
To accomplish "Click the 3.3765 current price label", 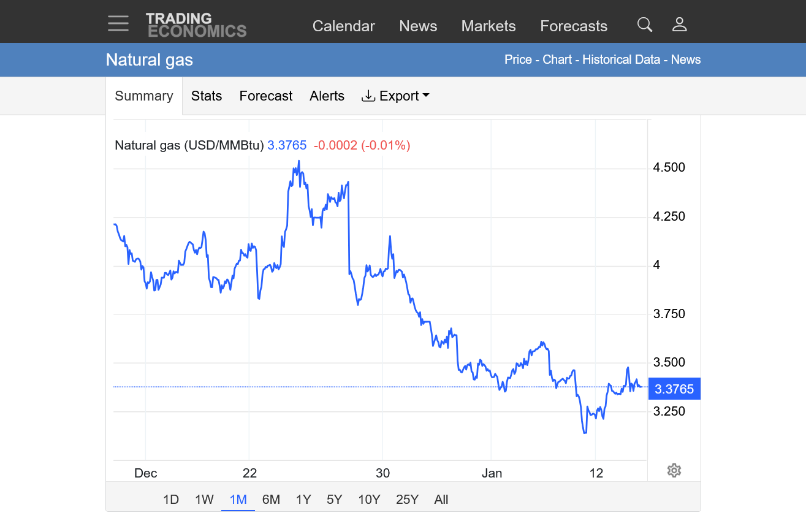I will tap(674, 389).
